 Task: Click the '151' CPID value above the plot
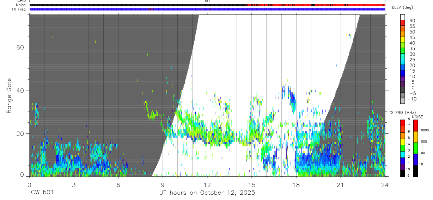(x=207, y=1)
